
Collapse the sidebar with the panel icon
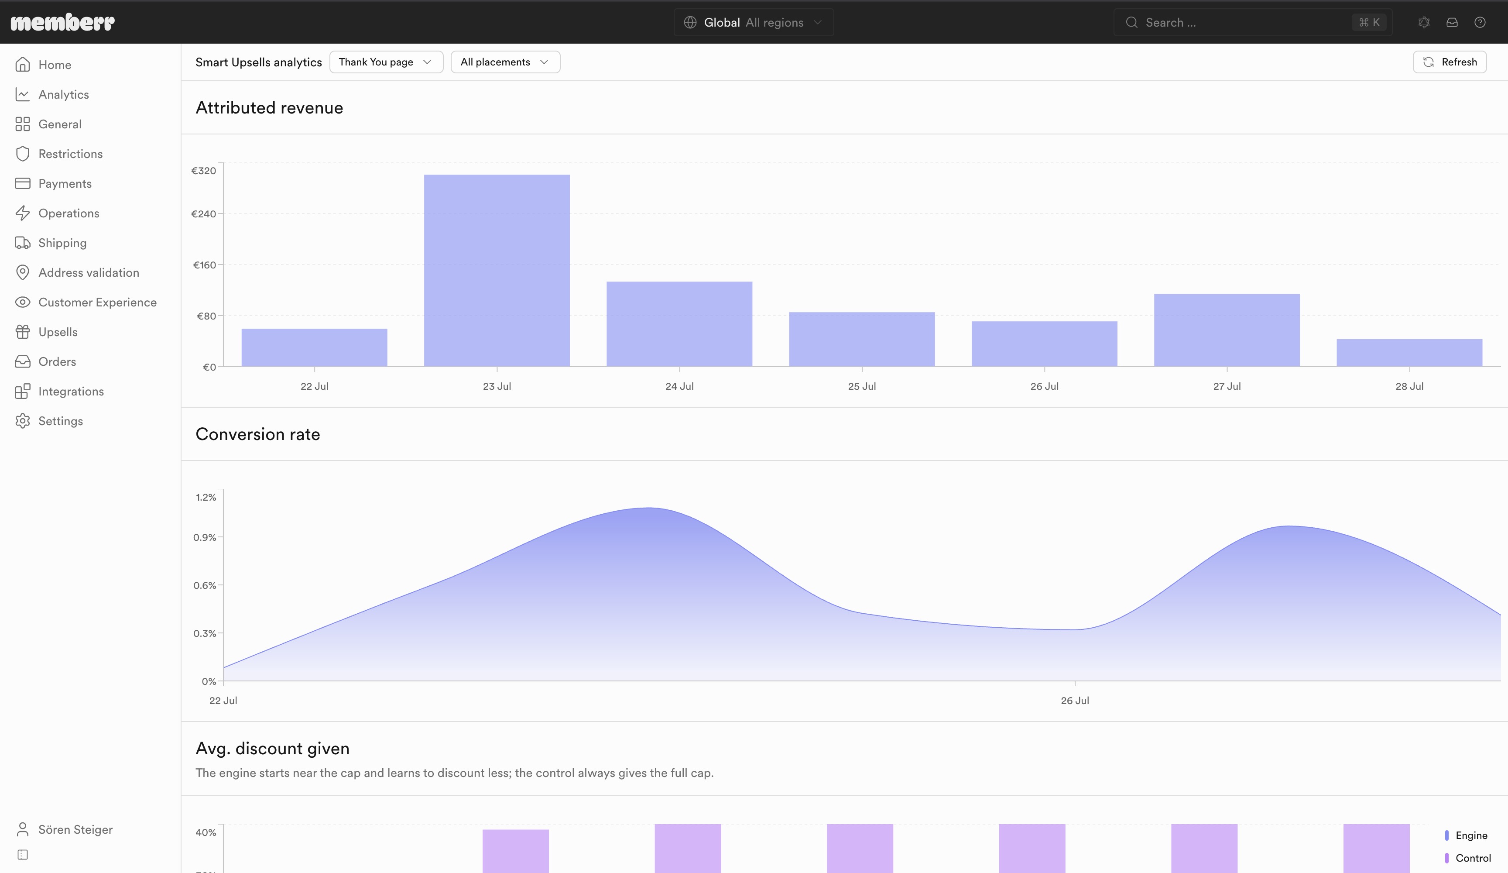pos(23,854)
